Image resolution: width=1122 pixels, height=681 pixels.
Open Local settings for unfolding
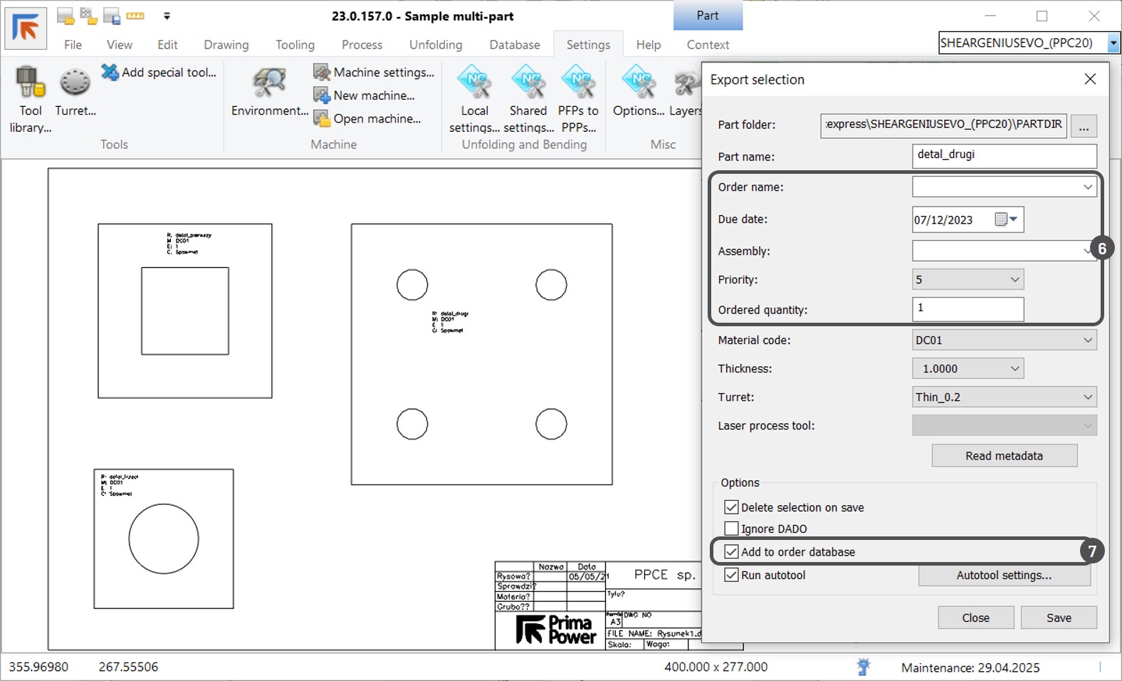click(x=474, y=83)
